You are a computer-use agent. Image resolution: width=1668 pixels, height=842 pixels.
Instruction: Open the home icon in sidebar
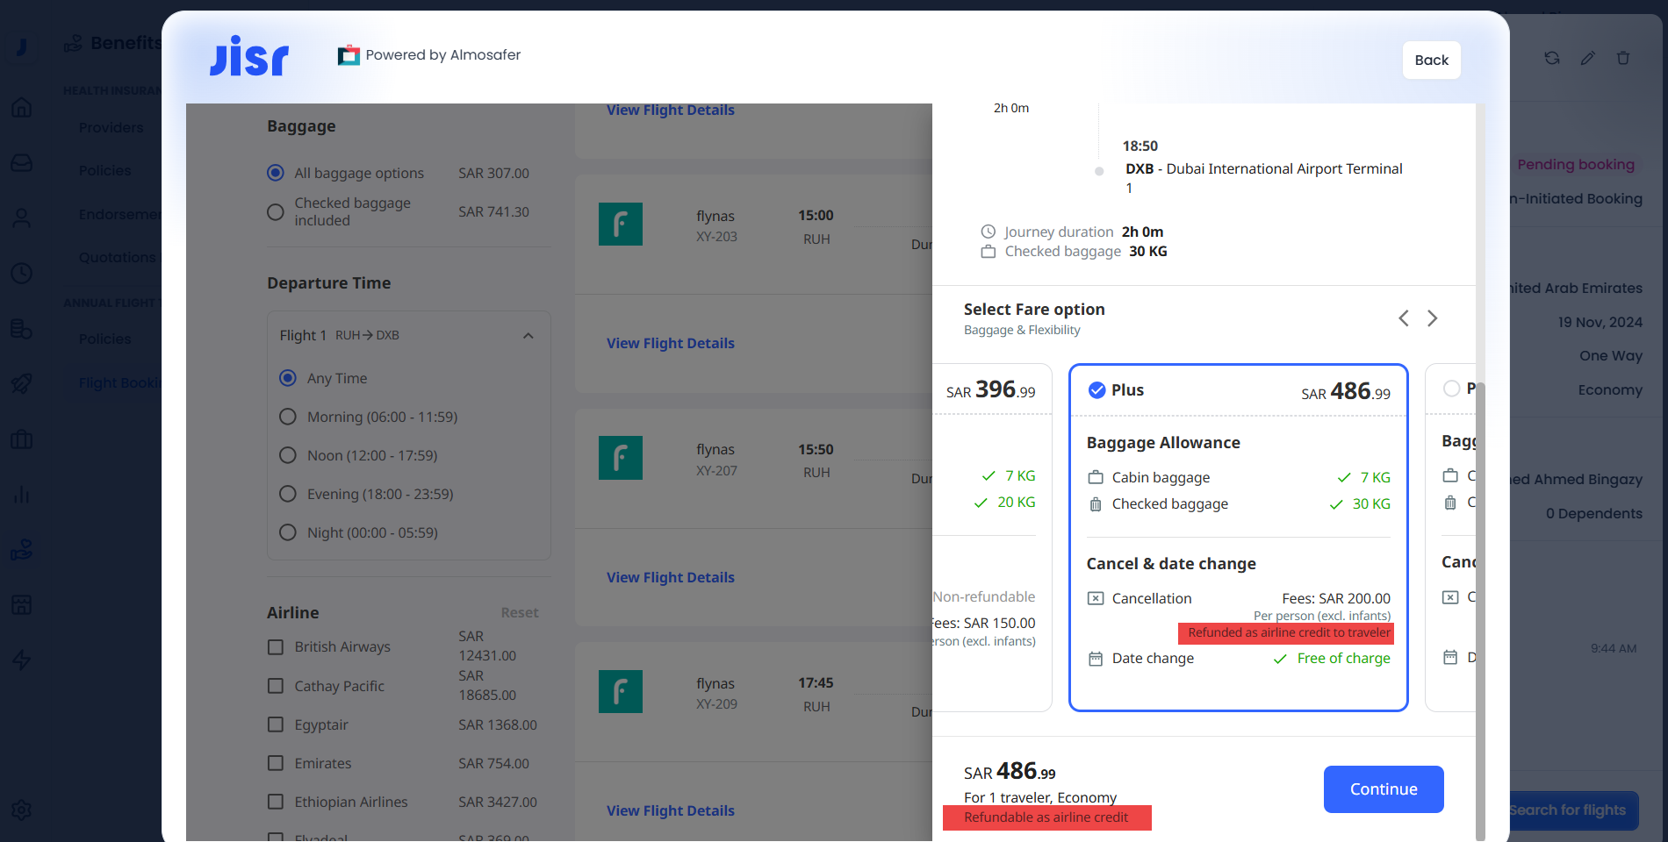(x=22, y=107)
